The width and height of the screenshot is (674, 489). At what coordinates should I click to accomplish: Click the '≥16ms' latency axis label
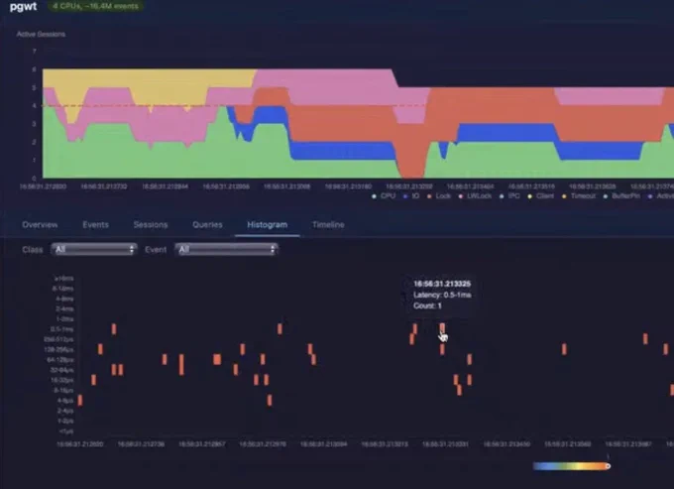click(64, 279)
